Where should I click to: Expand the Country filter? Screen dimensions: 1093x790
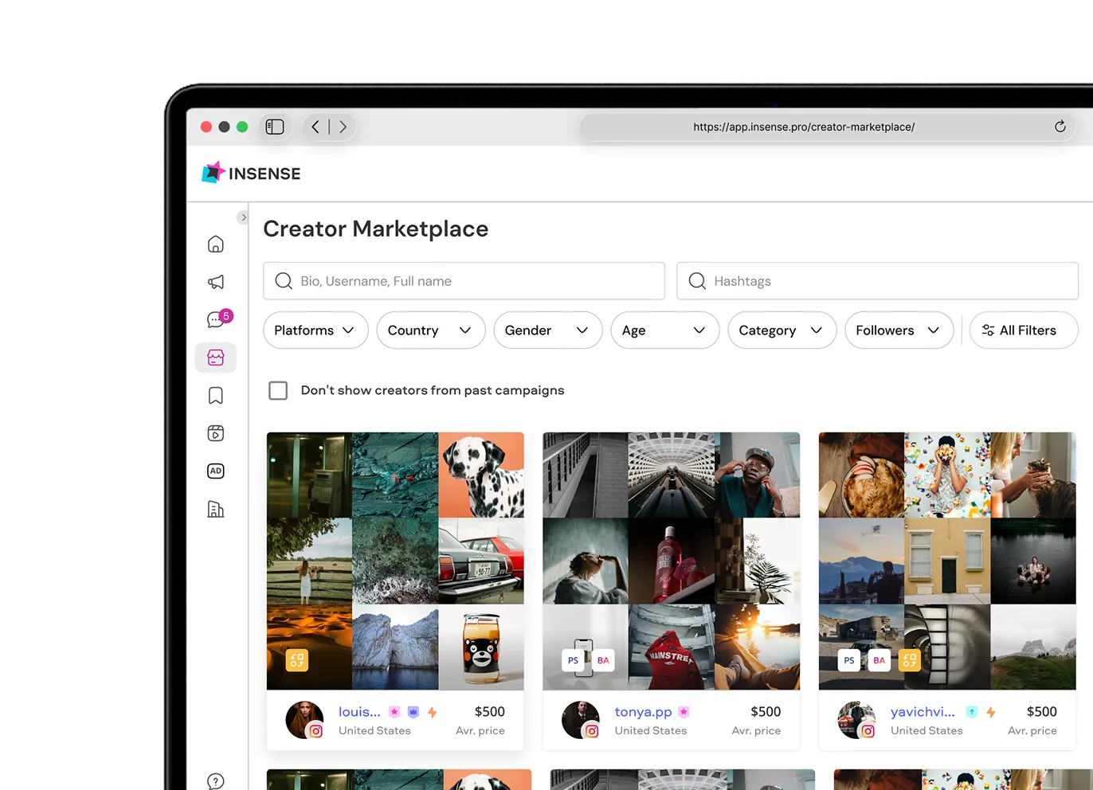pos(430,330)
